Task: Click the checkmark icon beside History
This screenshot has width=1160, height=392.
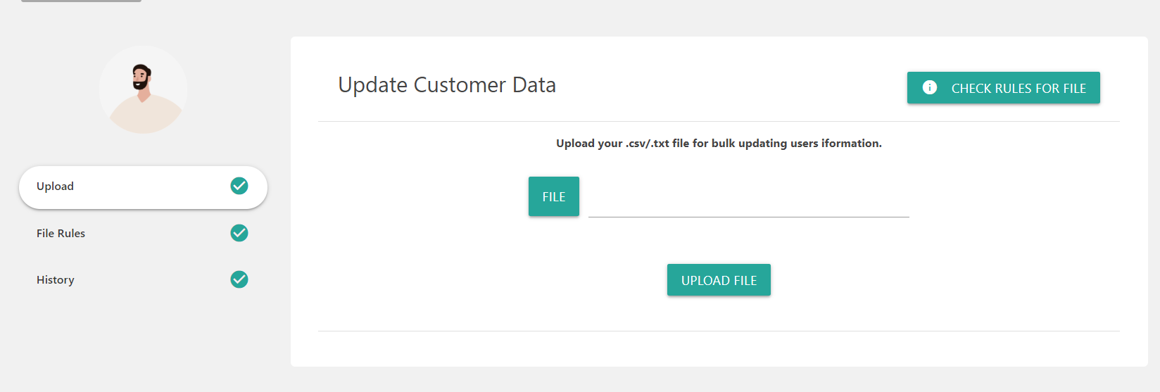Action: 239,279
